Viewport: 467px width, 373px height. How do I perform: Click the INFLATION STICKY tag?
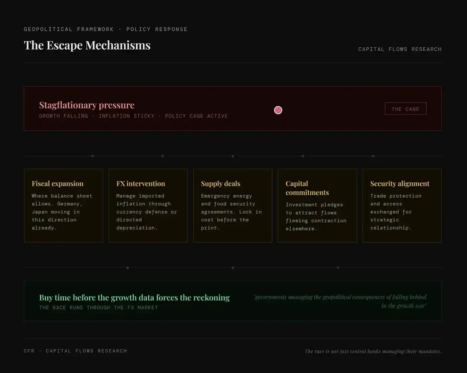(126, 116)
